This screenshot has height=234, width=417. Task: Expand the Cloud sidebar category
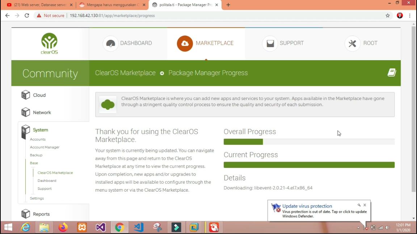pyautogui.click(x=39, y=95)
